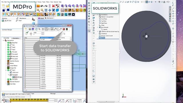
Task: Click the green checkmark icon in Cam Coordinates dialog
Action: (x=27, y=33)
